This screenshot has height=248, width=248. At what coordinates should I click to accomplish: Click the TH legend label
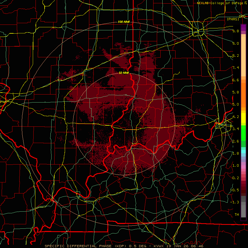(x=237, y=215)
